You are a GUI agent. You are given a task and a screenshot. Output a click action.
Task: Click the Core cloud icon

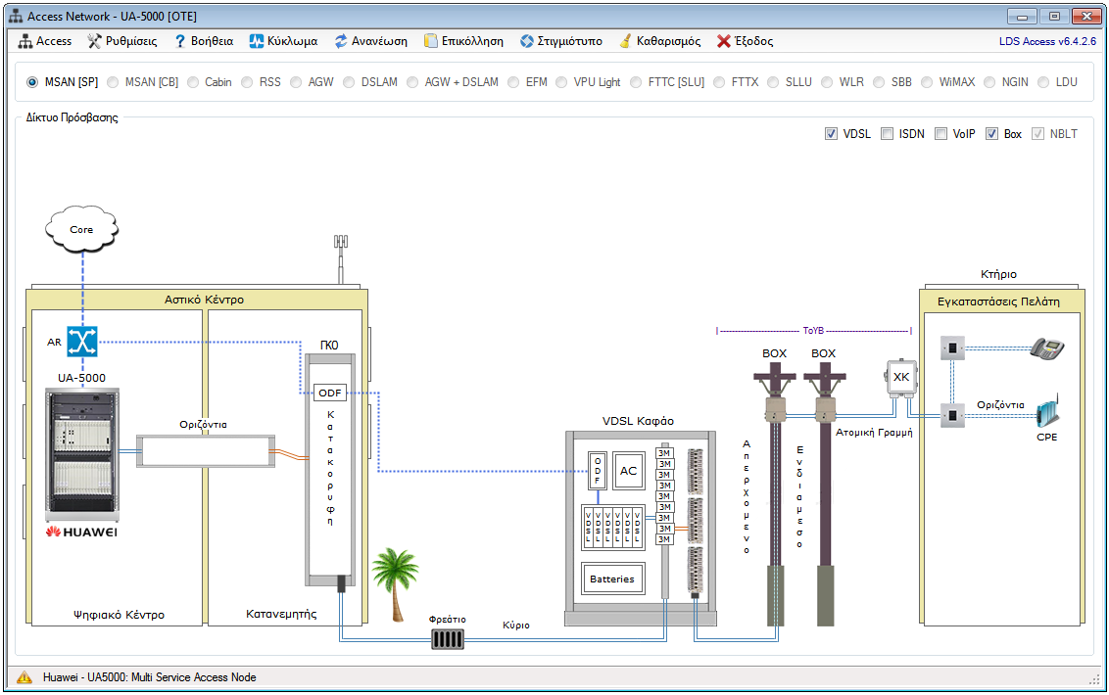click(x=81, y=230)
